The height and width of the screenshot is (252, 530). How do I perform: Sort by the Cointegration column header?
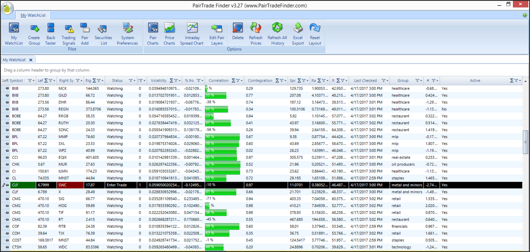coord(260,81)
